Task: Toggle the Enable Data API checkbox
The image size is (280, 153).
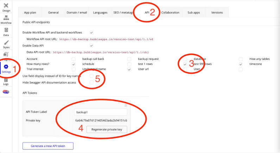Action: 91,45
